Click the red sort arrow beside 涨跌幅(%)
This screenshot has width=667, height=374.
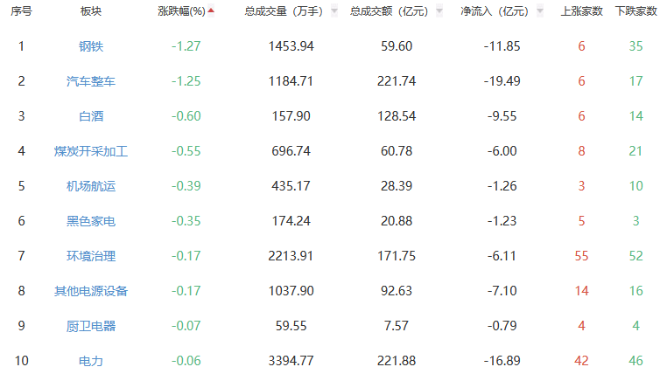(210, 11)
